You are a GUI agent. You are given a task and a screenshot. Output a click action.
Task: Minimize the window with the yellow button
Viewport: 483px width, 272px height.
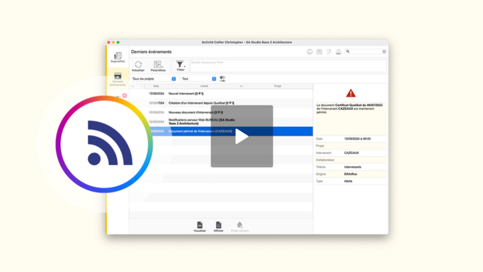click(113, 43)
